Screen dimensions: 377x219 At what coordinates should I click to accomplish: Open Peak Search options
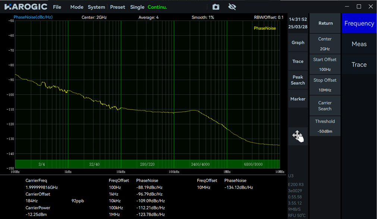click(x=298, y=80)
